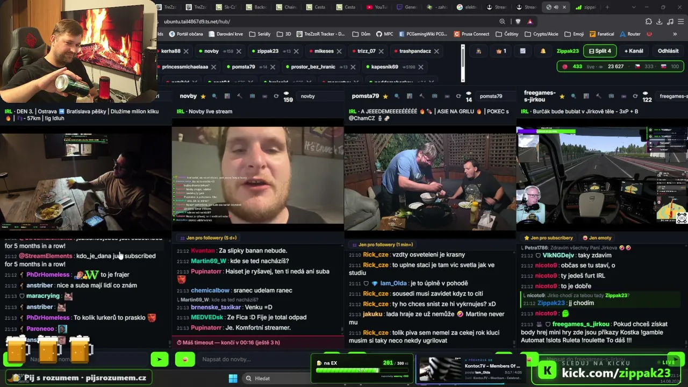Zoom the page using the address bar magnifier
The height and width of the screenshot is (387, 688).
pyautogui.click(x=502, y=21)
